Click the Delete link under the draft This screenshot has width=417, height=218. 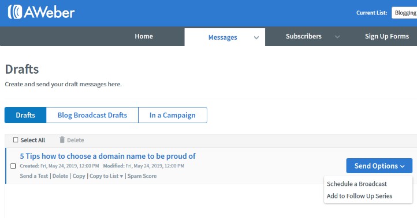(61, 176)
